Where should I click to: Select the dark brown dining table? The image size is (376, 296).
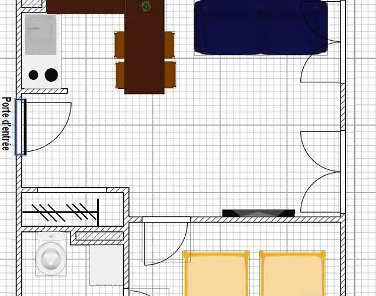(144, 47)
